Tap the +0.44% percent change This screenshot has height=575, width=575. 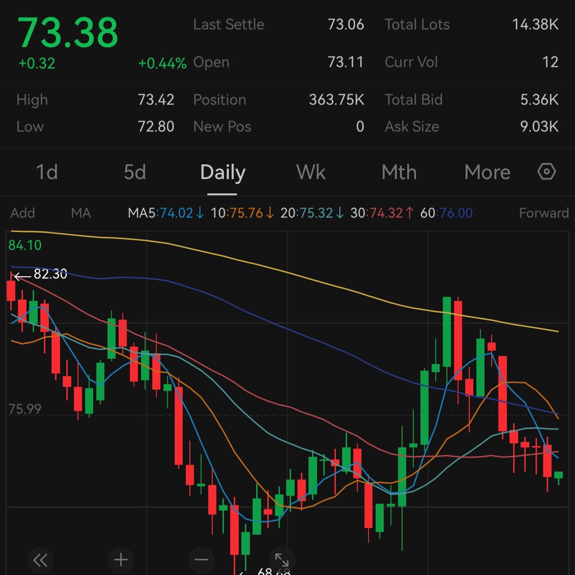pyautogui.click(x=162, y=63)
